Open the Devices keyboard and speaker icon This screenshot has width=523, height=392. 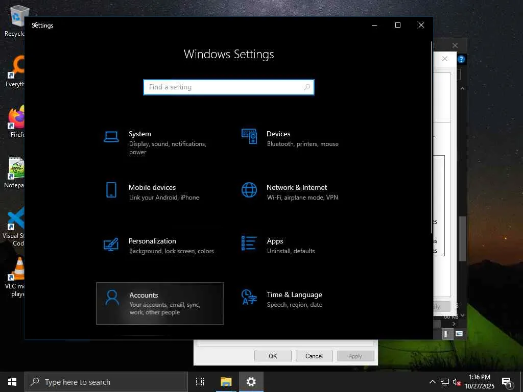pyautogui.click(x=249, y=136)
